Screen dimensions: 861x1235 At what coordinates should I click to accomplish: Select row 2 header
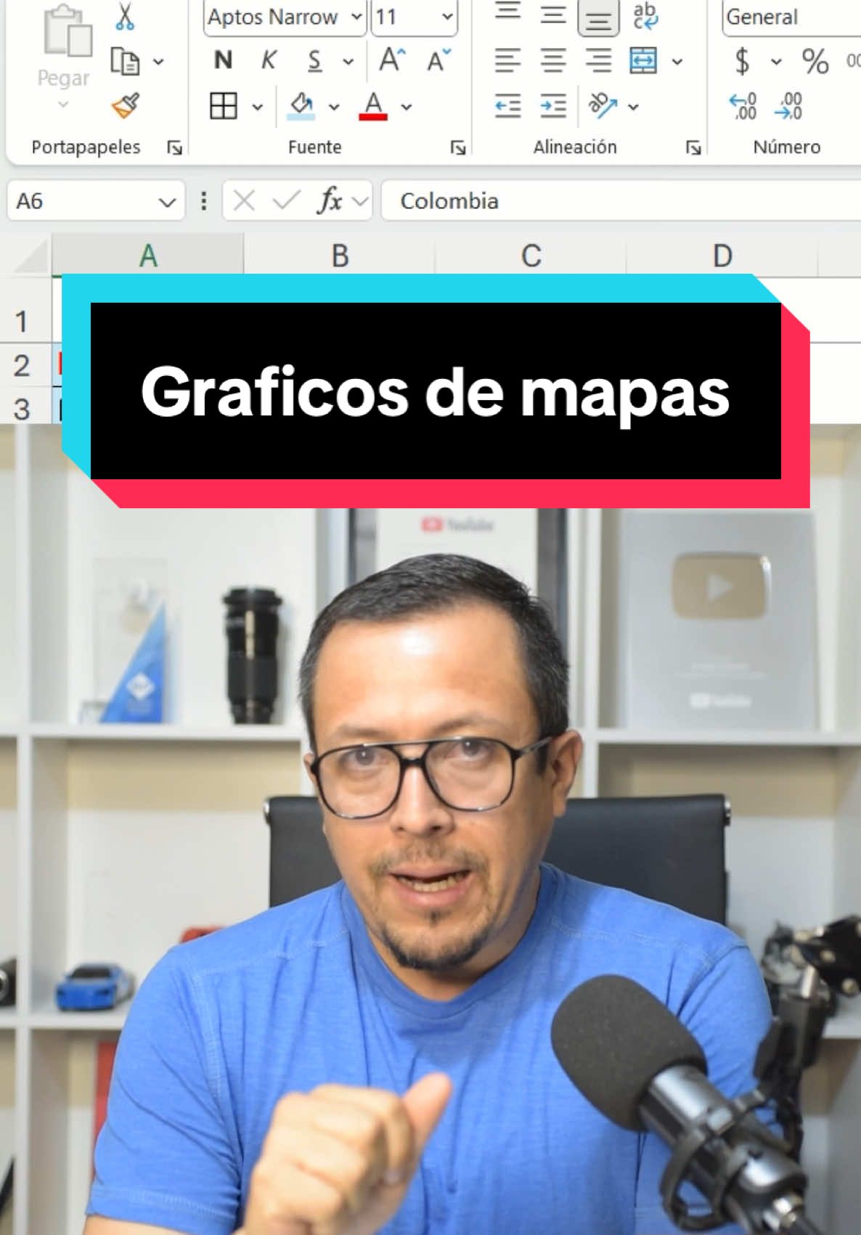(x=22, y=365)
